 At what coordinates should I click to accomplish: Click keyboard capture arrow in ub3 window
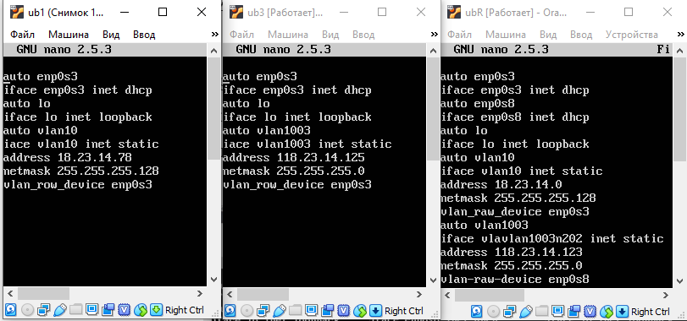pyautogui.click(x=376, y=311)
